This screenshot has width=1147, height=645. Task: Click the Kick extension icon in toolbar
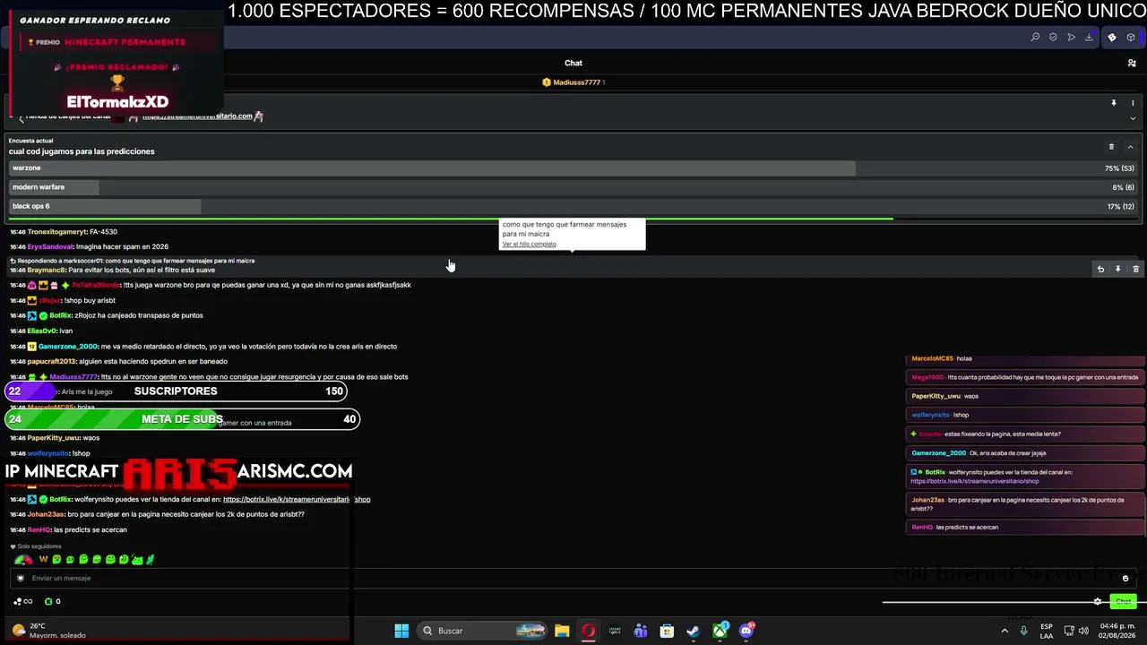[x=1112, y=38]
